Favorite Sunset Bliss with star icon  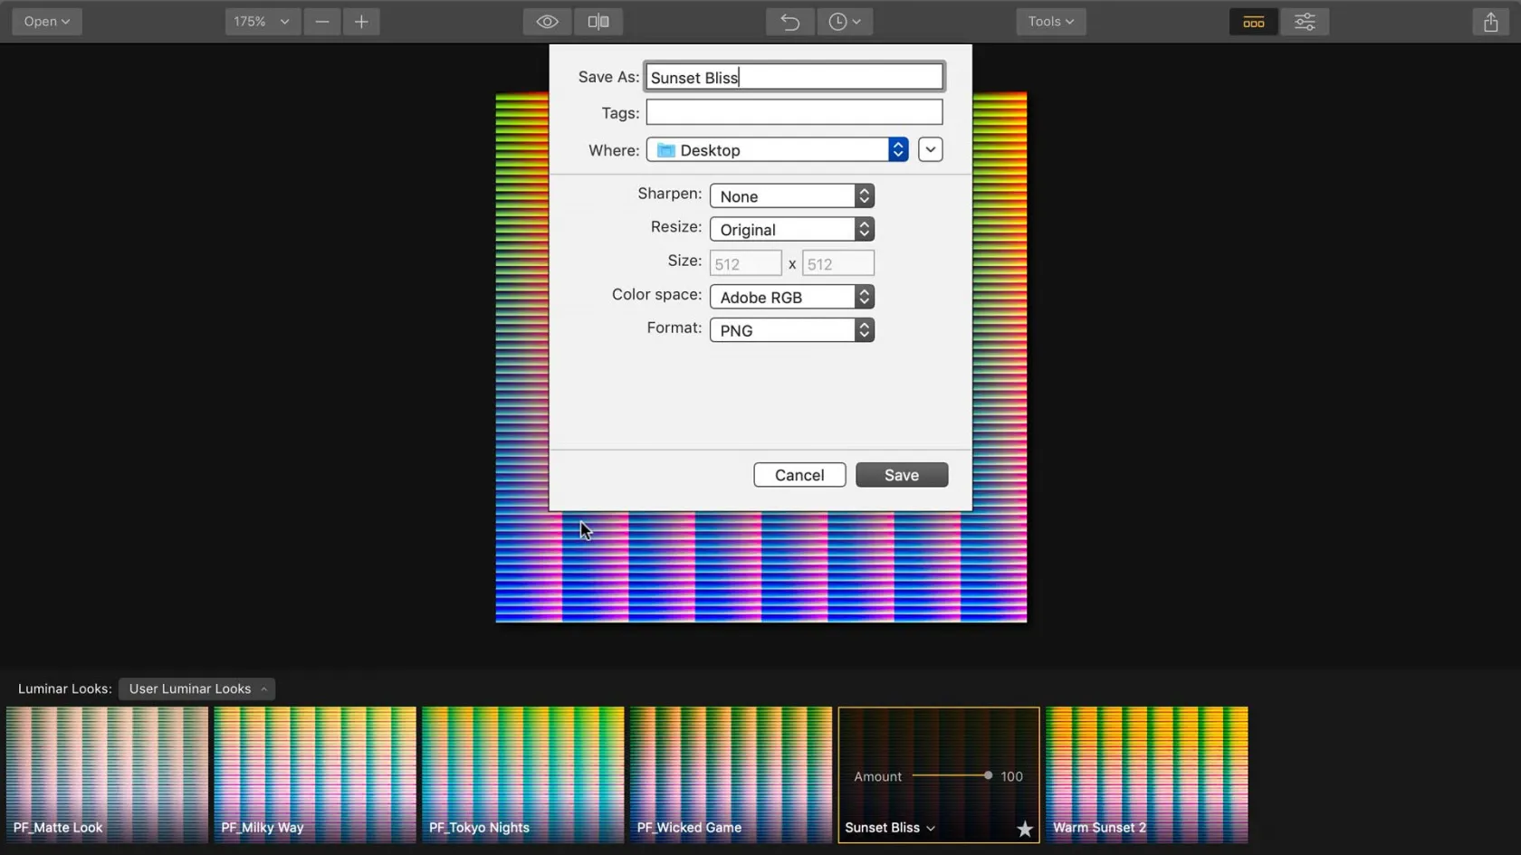pos(1024,829)
